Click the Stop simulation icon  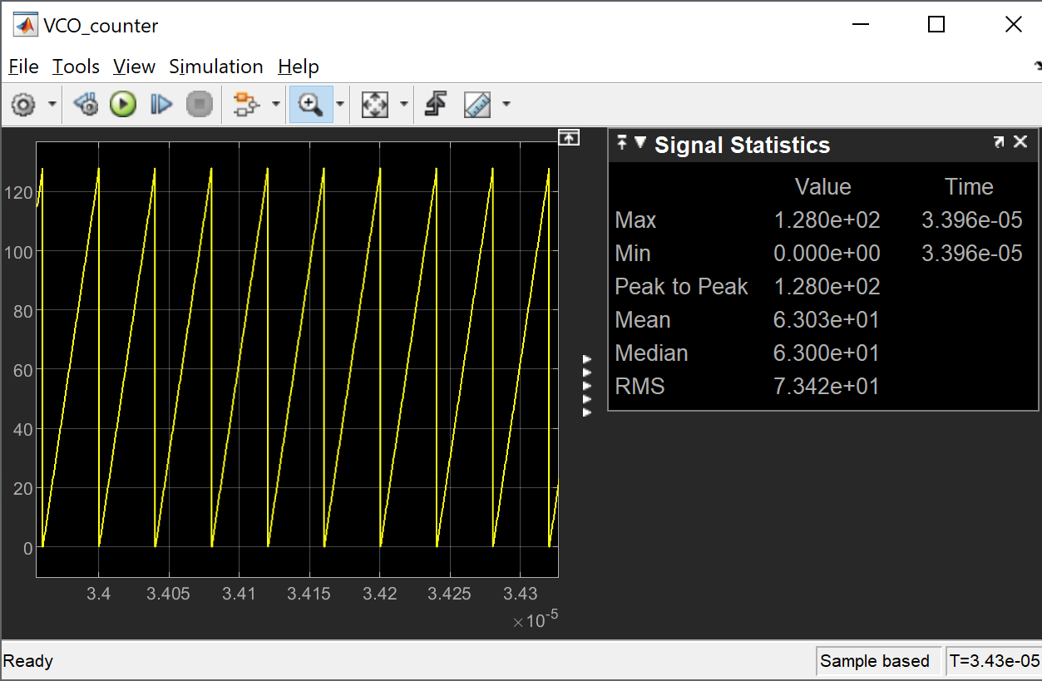coord(200,104)
